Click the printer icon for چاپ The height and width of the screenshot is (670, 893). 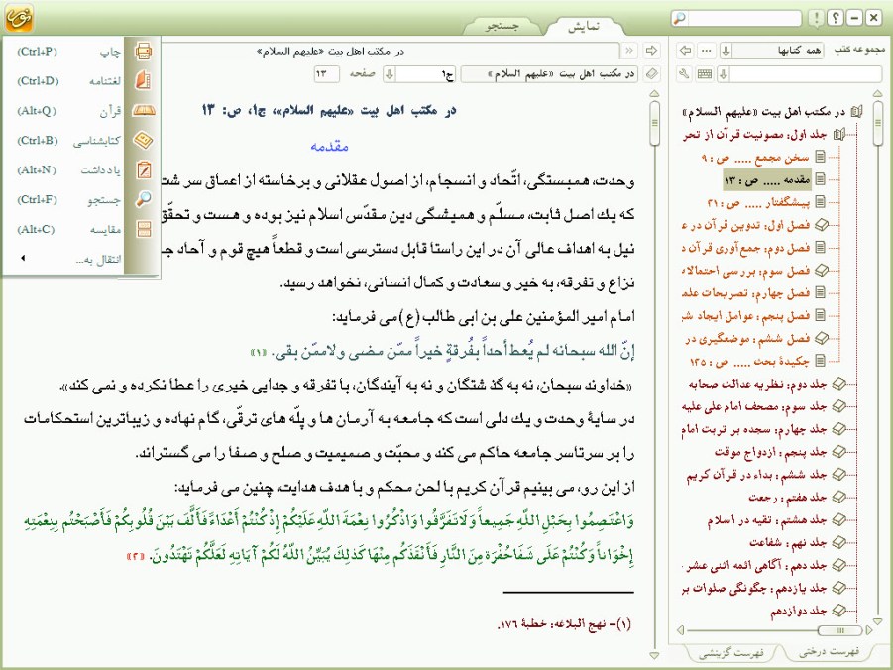[143, 52]
